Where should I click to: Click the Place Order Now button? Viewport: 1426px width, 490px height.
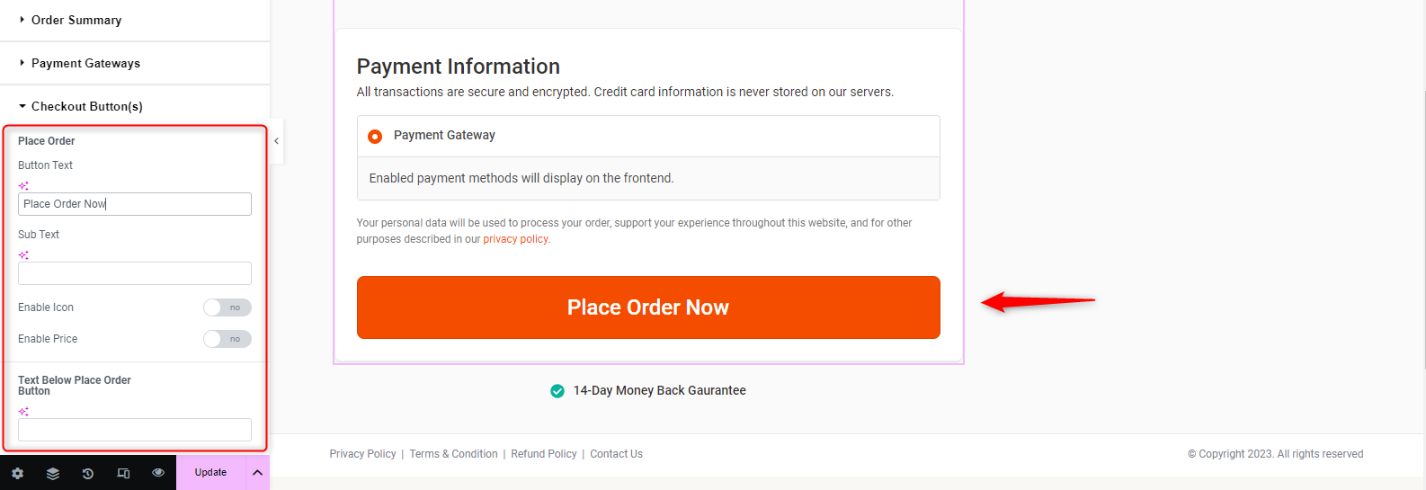648,307
